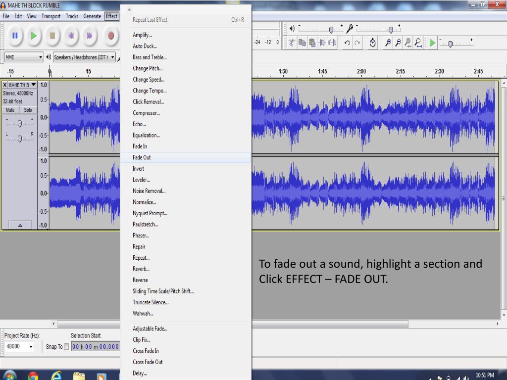Redo the last undone action
Image resolution: width=507 pixels, height=380 pixels.
(x=357, y=43)
